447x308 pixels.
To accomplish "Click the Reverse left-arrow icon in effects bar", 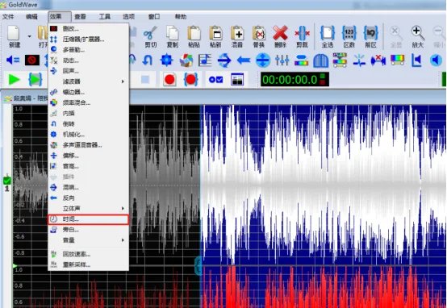I will point(244,60).
